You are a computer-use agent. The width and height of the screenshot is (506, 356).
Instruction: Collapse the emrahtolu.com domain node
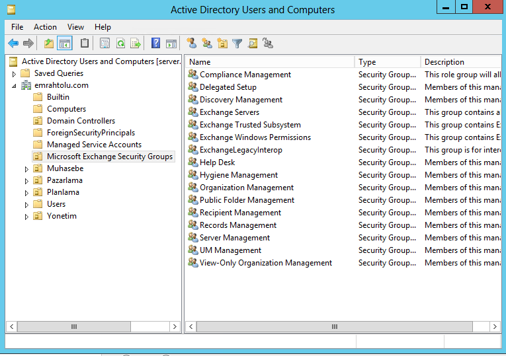pyautogui.click(x=14, y=86)
